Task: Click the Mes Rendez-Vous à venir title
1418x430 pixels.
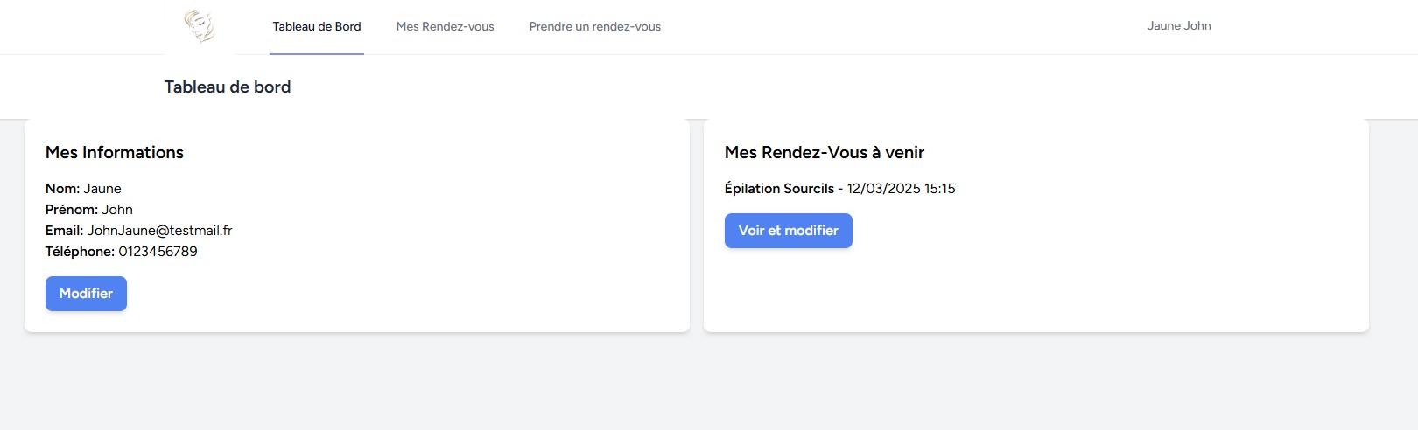Action: 824,153
